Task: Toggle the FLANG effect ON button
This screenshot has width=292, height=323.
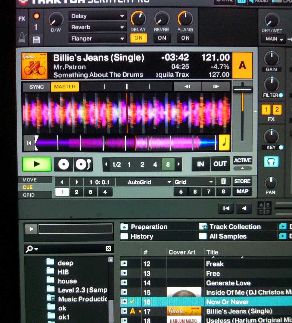Action: (185, 38)
